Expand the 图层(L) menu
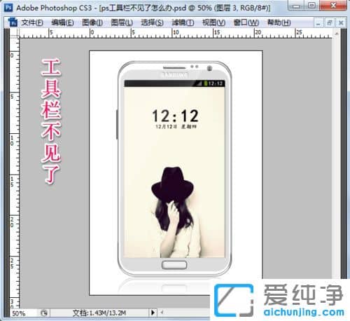This screenshot has width=350, height=321. [122, 22]
